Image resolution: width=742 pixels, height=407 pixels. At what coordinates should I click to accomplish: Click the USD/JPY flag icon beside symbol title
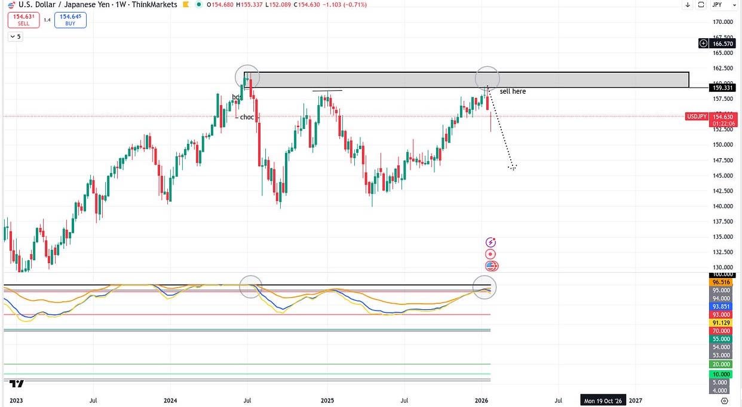tap(11, 5)
